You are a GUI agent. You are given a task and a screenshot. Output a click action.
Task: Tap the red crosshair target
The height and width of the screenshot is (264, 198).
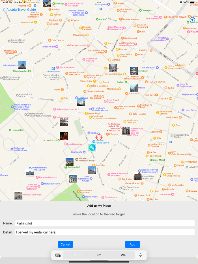pos(99,137)
